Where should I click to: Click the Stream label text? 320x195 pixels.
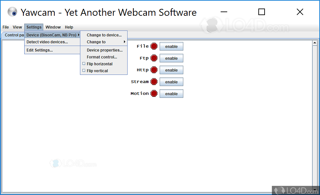140,82
